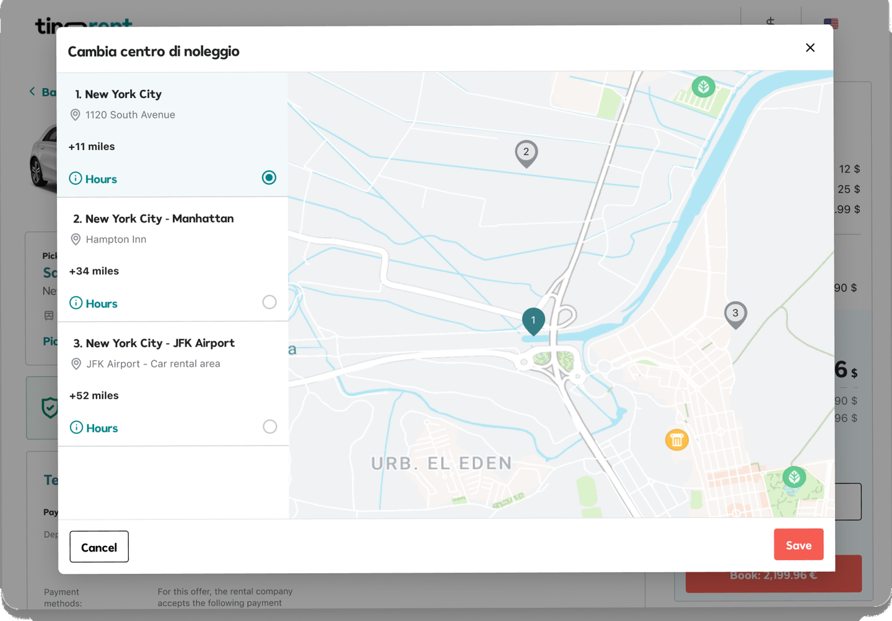Click the back chevron in the background page
The height and width of the screenshot is (621, 892).
pyautogui.click(x=32, y=91)
